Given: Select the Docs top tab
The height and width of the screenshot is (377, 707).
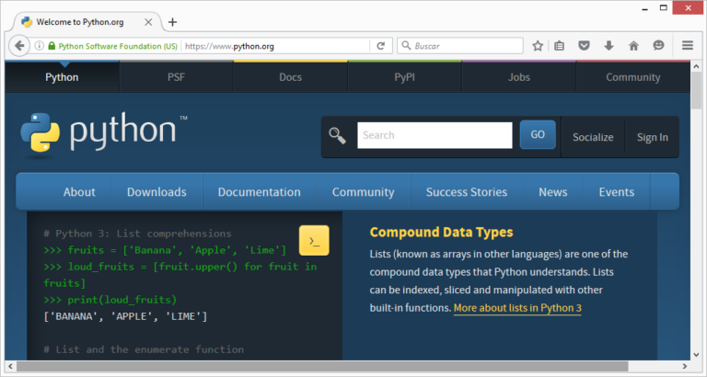Looking at the screenshot, I should pyautogui.click(x=290, y=77).
